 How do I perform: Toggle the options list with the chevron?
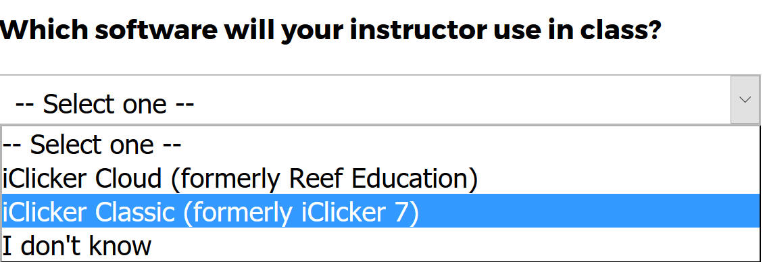pyautogui.click(x=745, y=99)
